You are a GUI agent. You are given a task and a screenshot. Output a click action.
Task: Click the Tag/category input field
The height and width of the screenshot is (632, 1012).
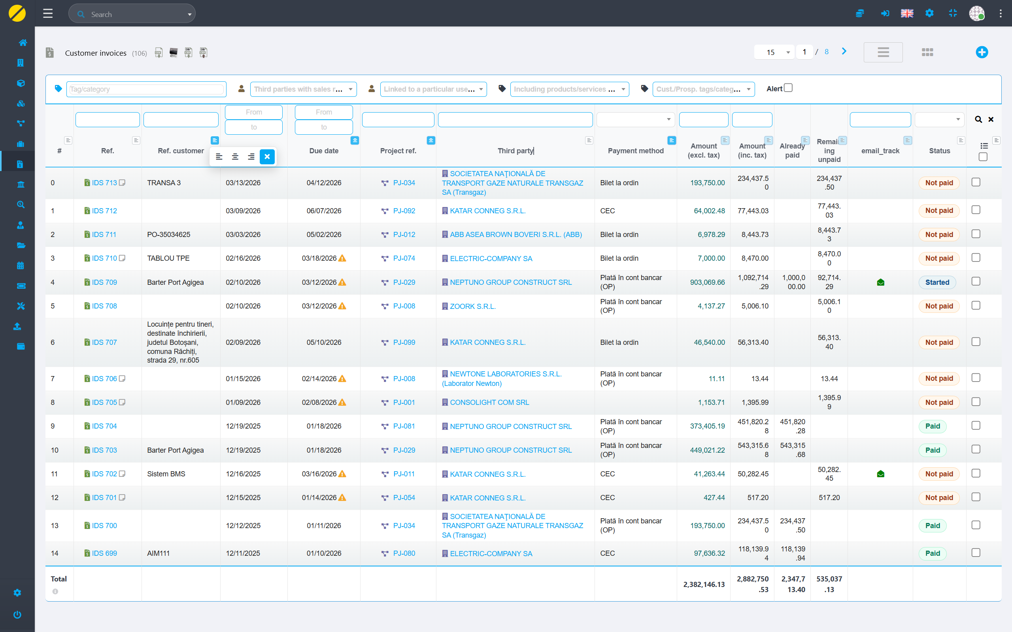(146, 89)
